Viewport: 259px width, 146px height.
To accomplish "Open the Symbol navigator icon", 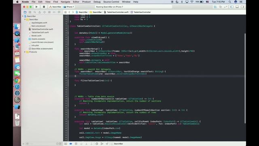I will (x=30, y=12).
